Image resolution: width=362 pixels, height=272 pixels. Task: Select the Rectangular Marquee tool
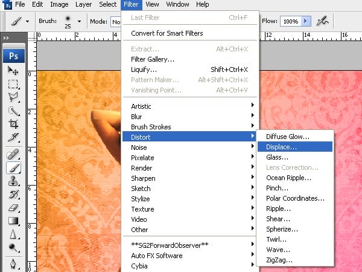pos(13,84)
